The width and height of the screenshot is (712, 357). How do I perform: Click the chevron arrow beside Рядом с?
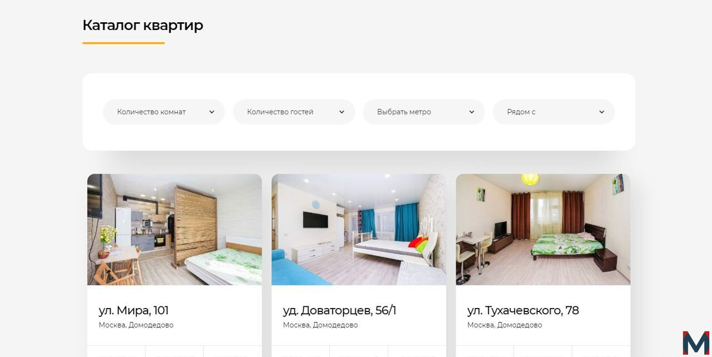pyautogui.click(x=601, y=112)
